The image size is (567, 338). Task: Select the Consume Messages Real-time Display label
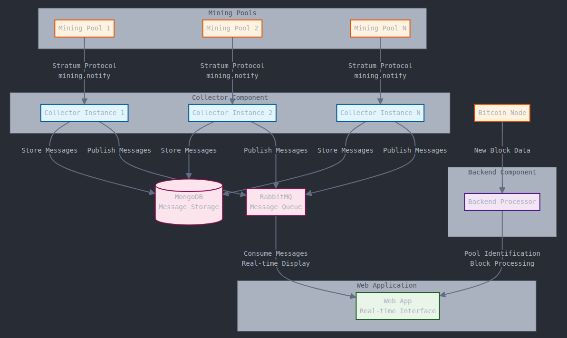pos(276,259)
